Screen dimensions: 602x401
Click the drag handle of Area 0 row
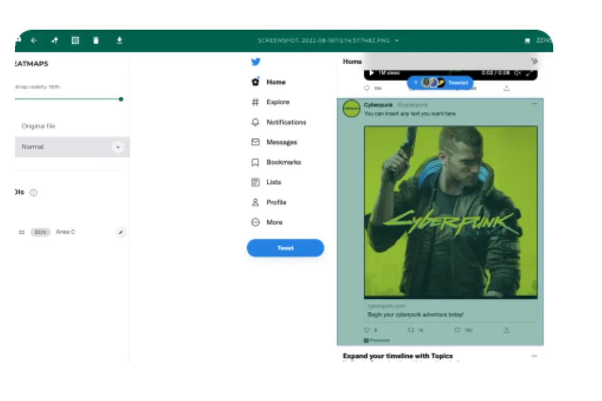pyautogui.click(x=22, y=232)
